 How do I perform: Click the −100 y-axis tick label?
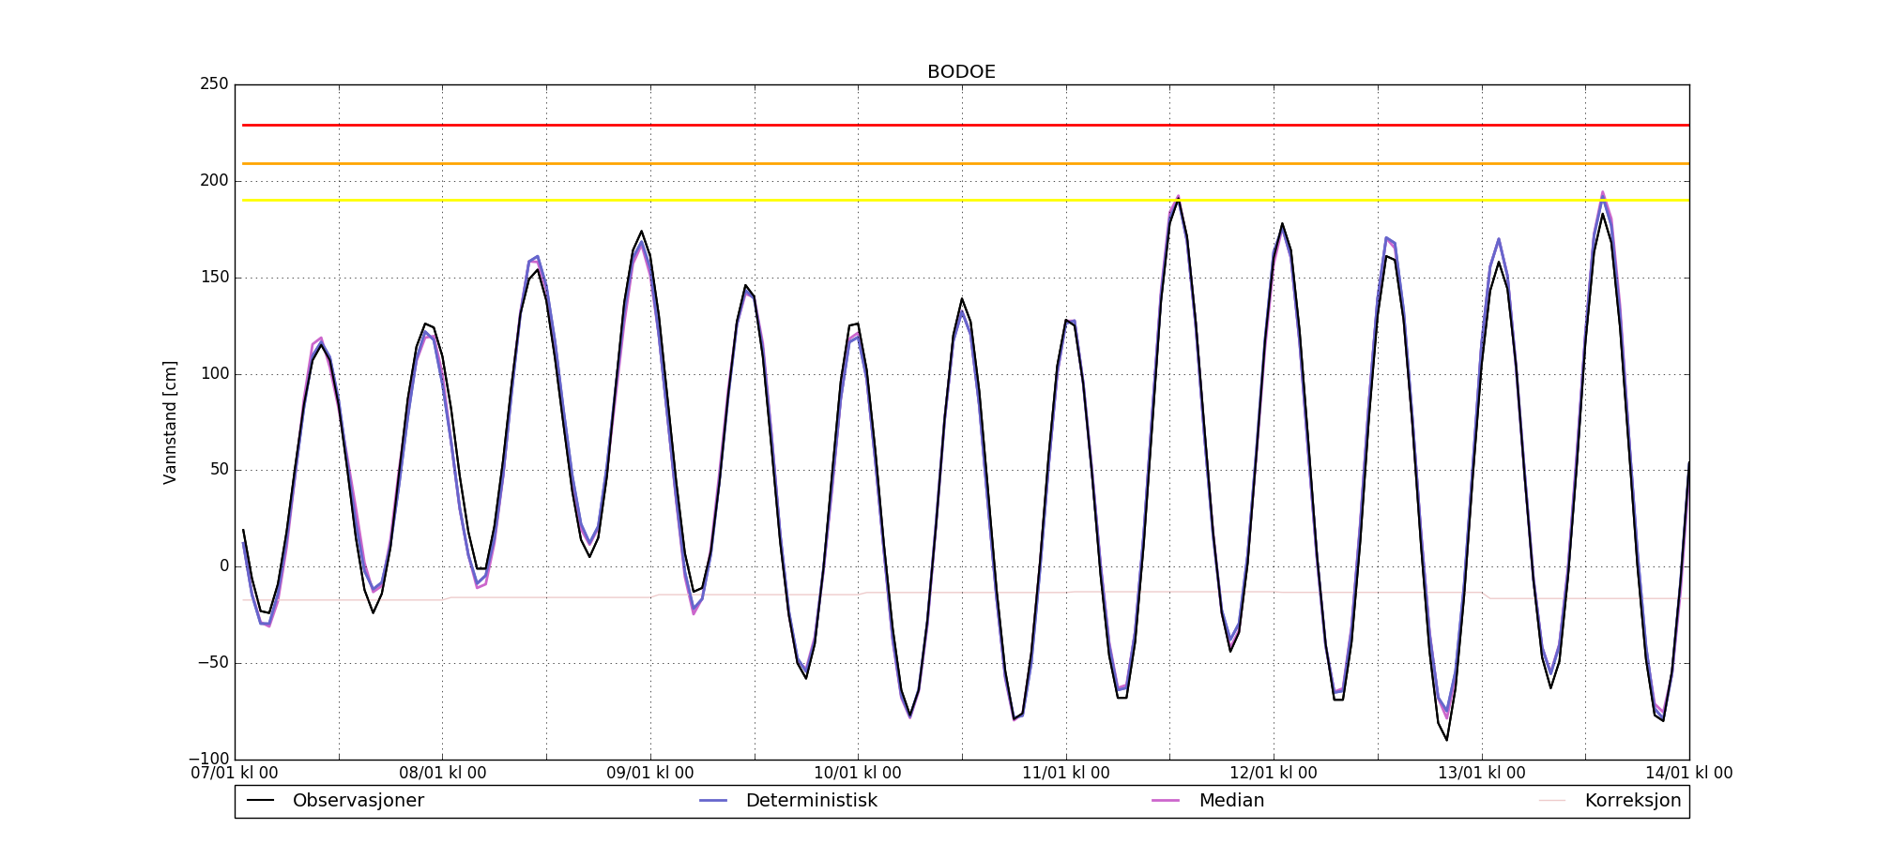[208, 759]
